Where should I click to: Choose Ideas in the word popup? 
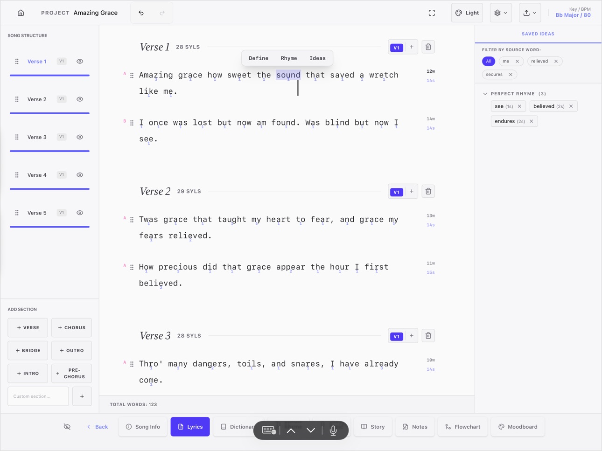click(x=317, y=58)
